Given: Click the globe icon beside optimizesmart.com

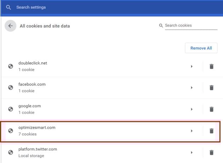Looking at the screenshot, I should pyautogui.click(x=11, y=131).
